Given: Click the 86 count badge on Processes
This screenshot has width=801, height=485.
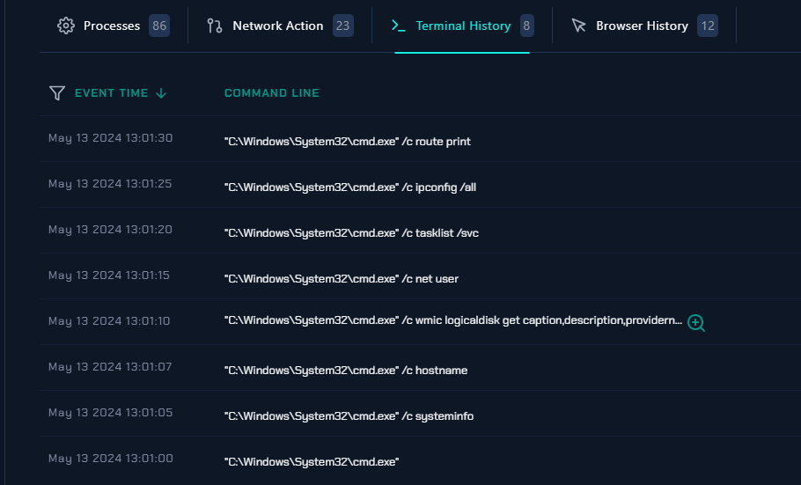Looking at the screenshot, I should 159,26.
